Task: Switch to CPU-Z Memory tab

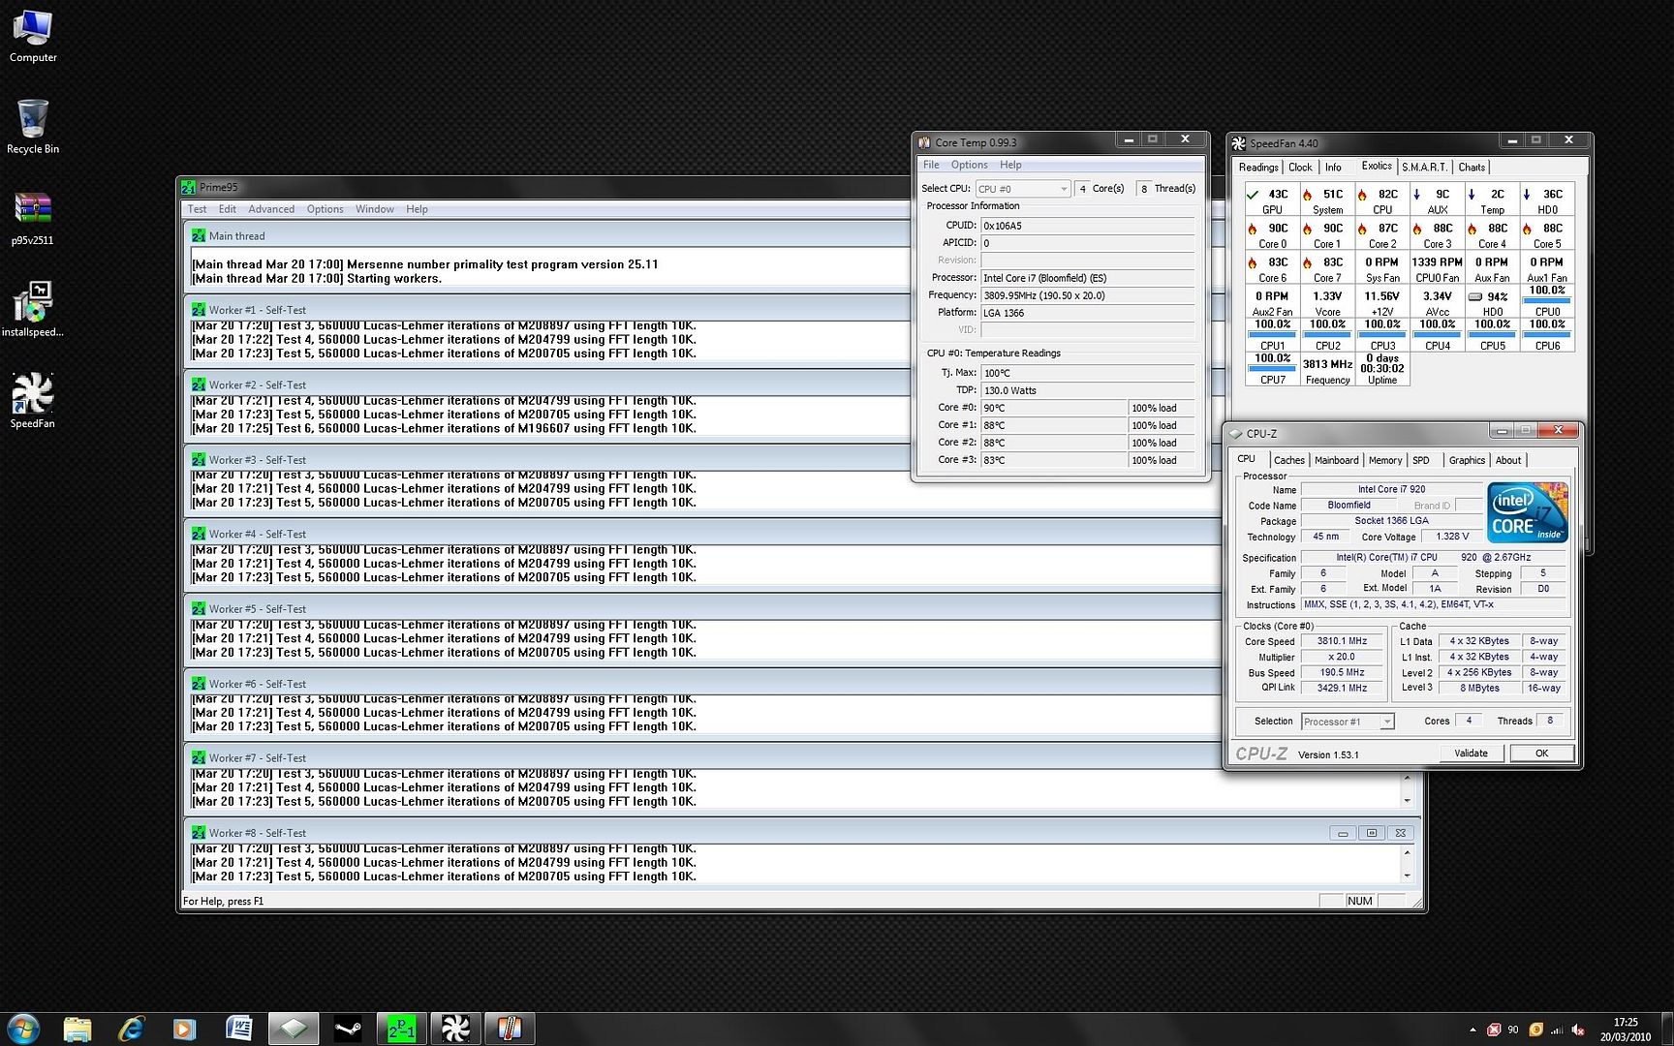Action: coord(1385,461)
